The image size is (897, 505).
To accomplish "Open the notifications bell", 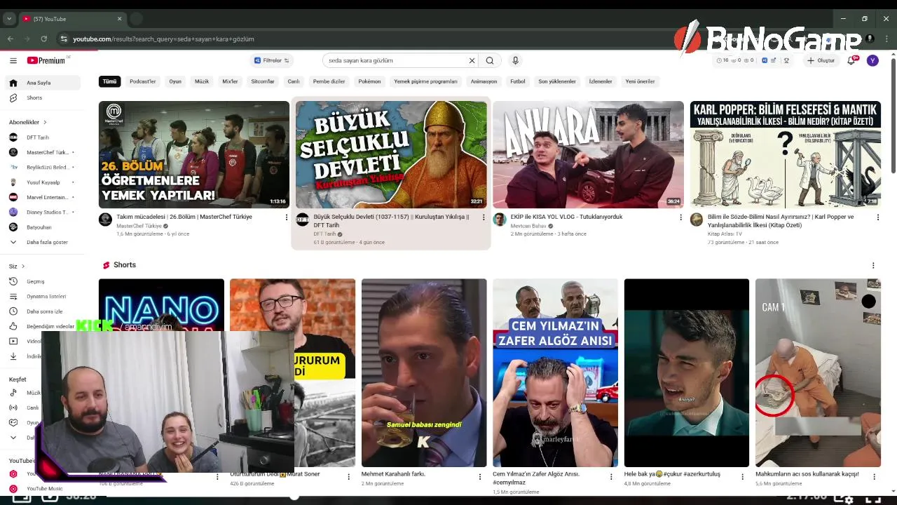I will [x=851, y=60].
